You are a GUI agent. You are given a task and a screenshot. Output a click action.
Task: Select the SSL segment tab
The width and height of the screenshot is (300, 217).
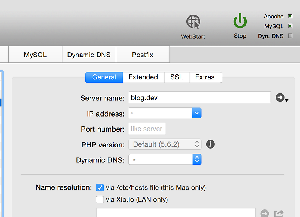tap(177, 77)
